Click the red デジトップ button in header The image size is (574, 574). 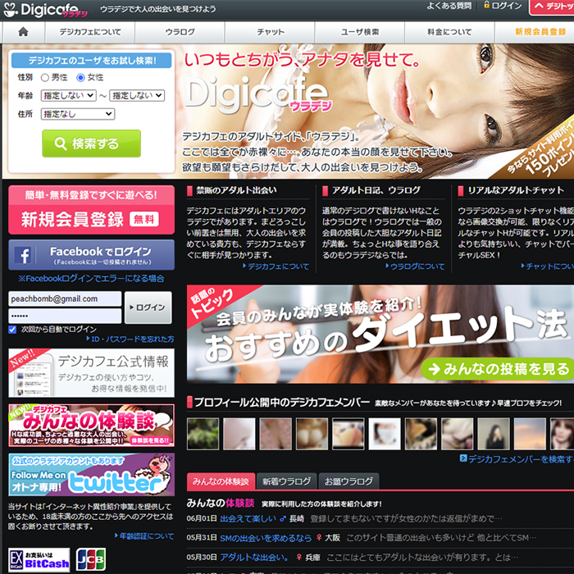[552, 7]
